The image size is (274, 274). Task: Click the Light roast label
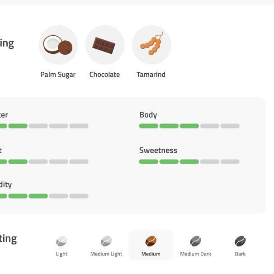[61, 254]
